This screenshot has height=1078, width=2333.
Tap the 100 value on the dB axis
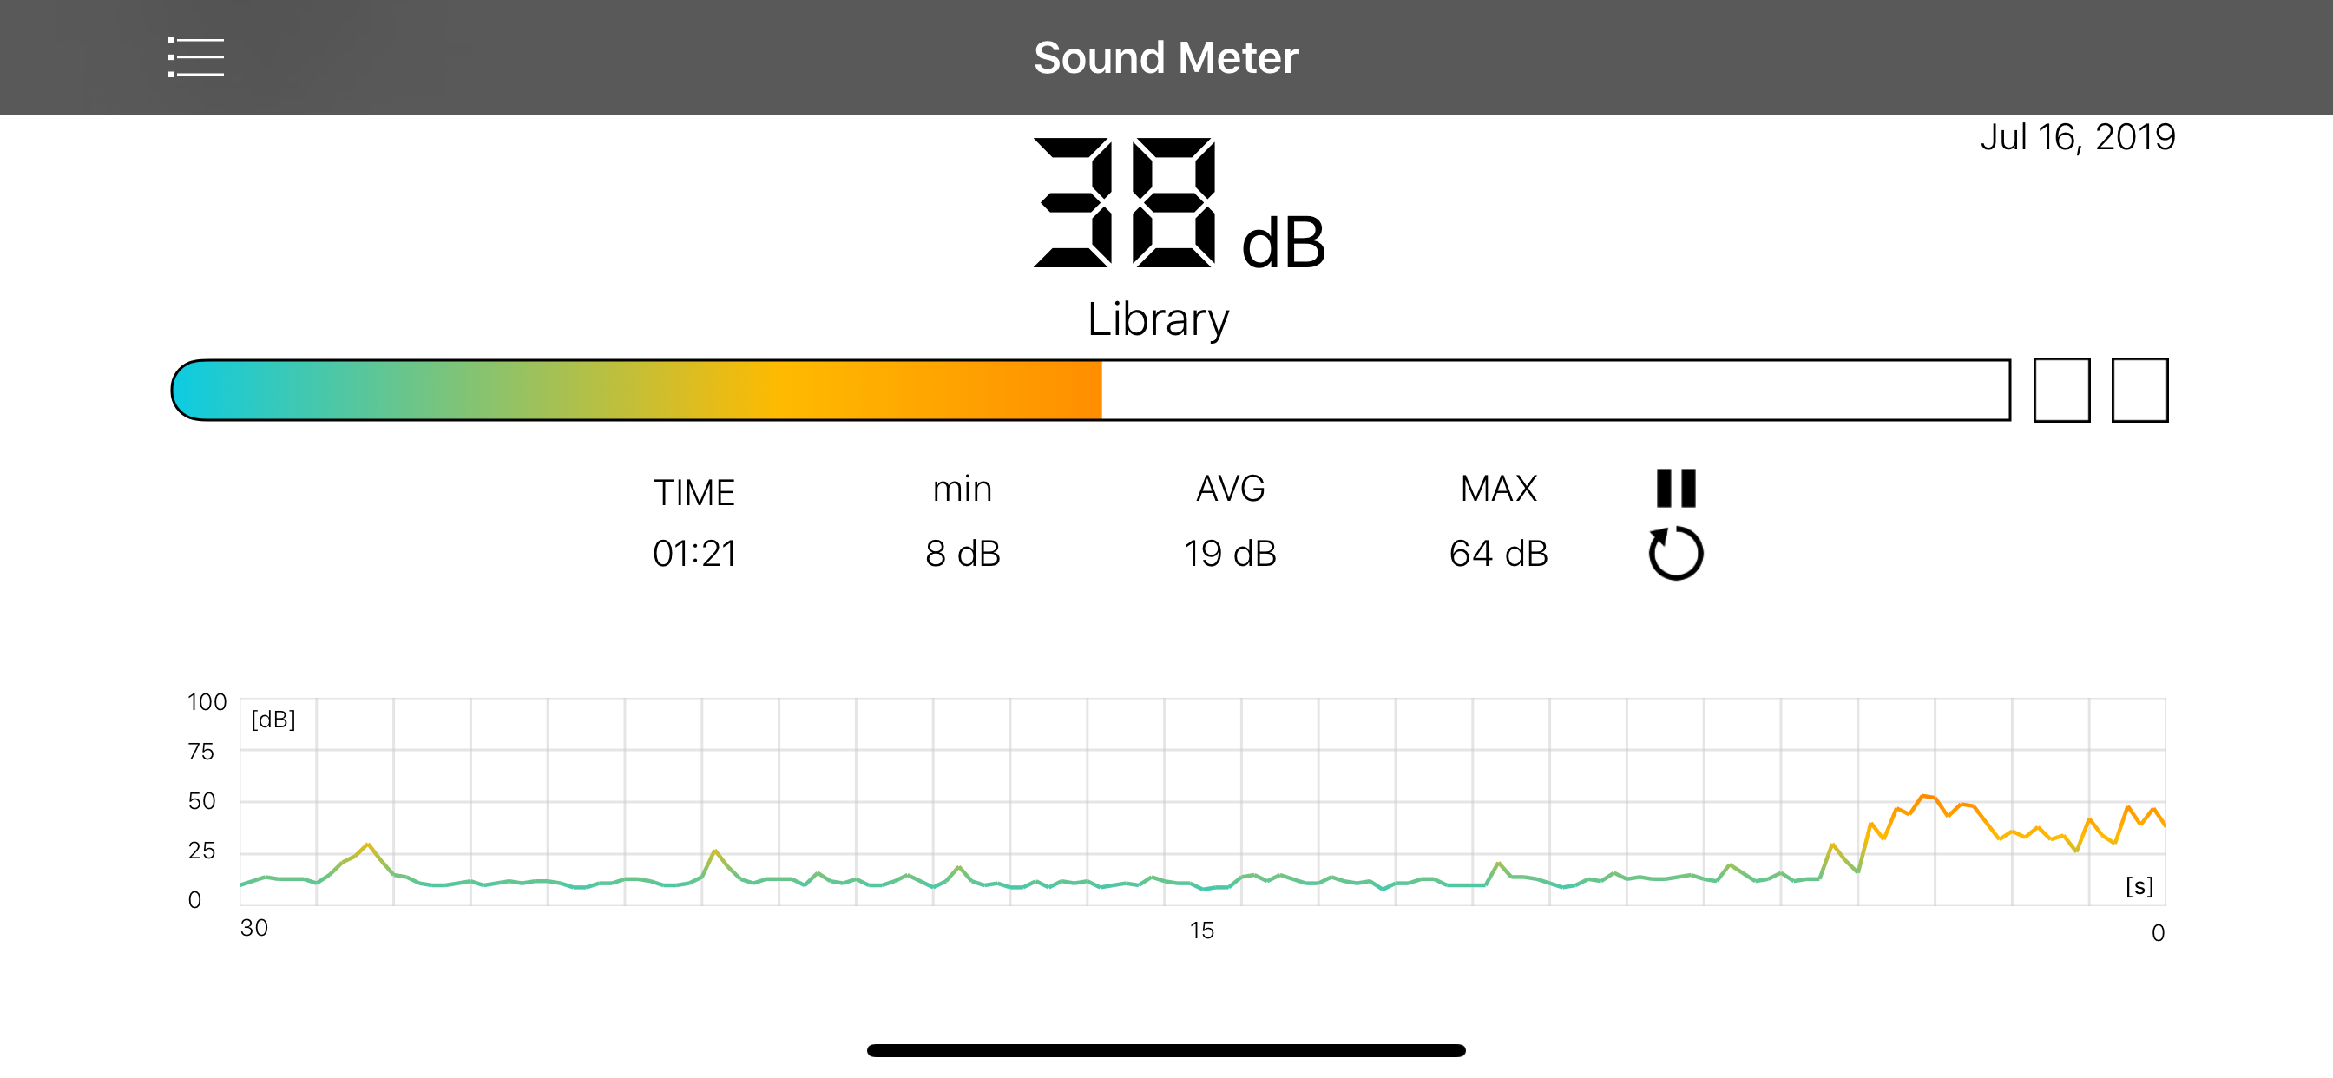[x=207, y=702]
